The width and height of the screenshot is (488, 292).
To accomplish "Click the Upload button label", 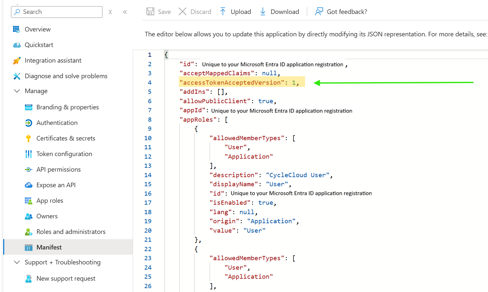I will (x=241, y=12).
